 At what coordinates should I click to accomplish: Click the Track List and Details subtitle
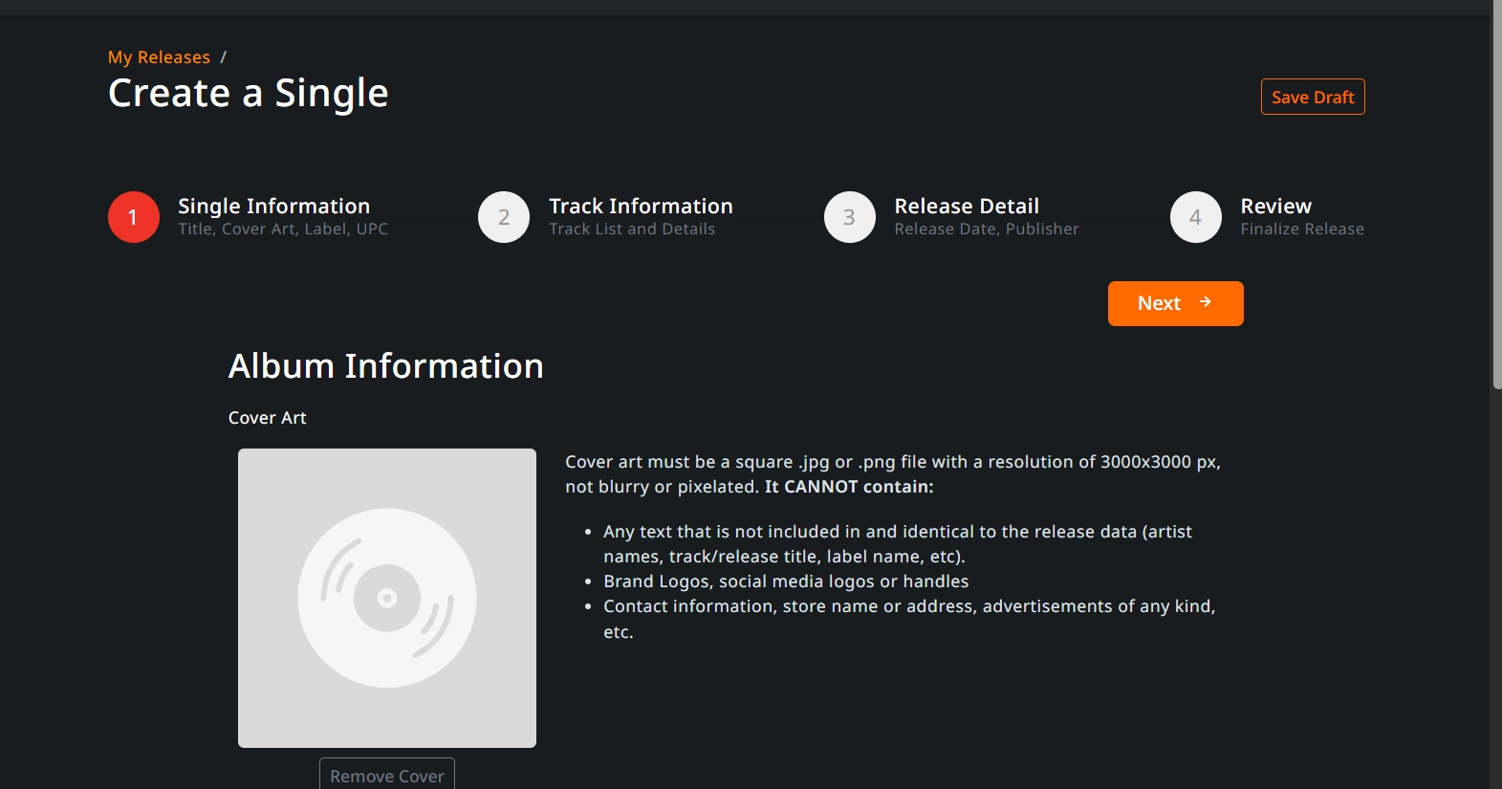tap(632, 230)
